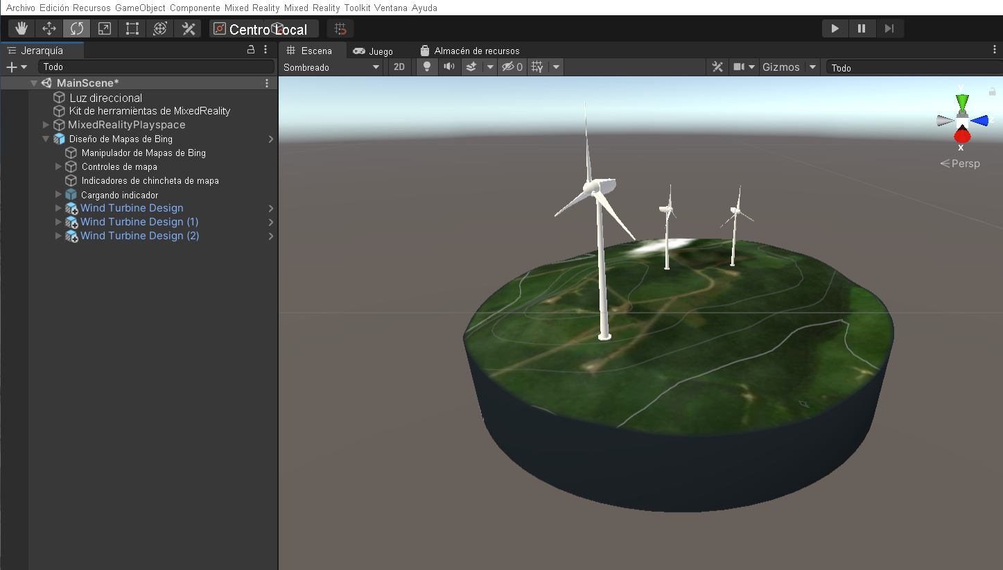This screenshot has height=570, width=1003.
Task: Open prefab arrow of Diseño de Mapas de Bing
Action: tap(271, 139)
